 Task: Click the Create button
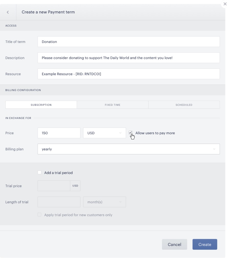click(205, 244)
